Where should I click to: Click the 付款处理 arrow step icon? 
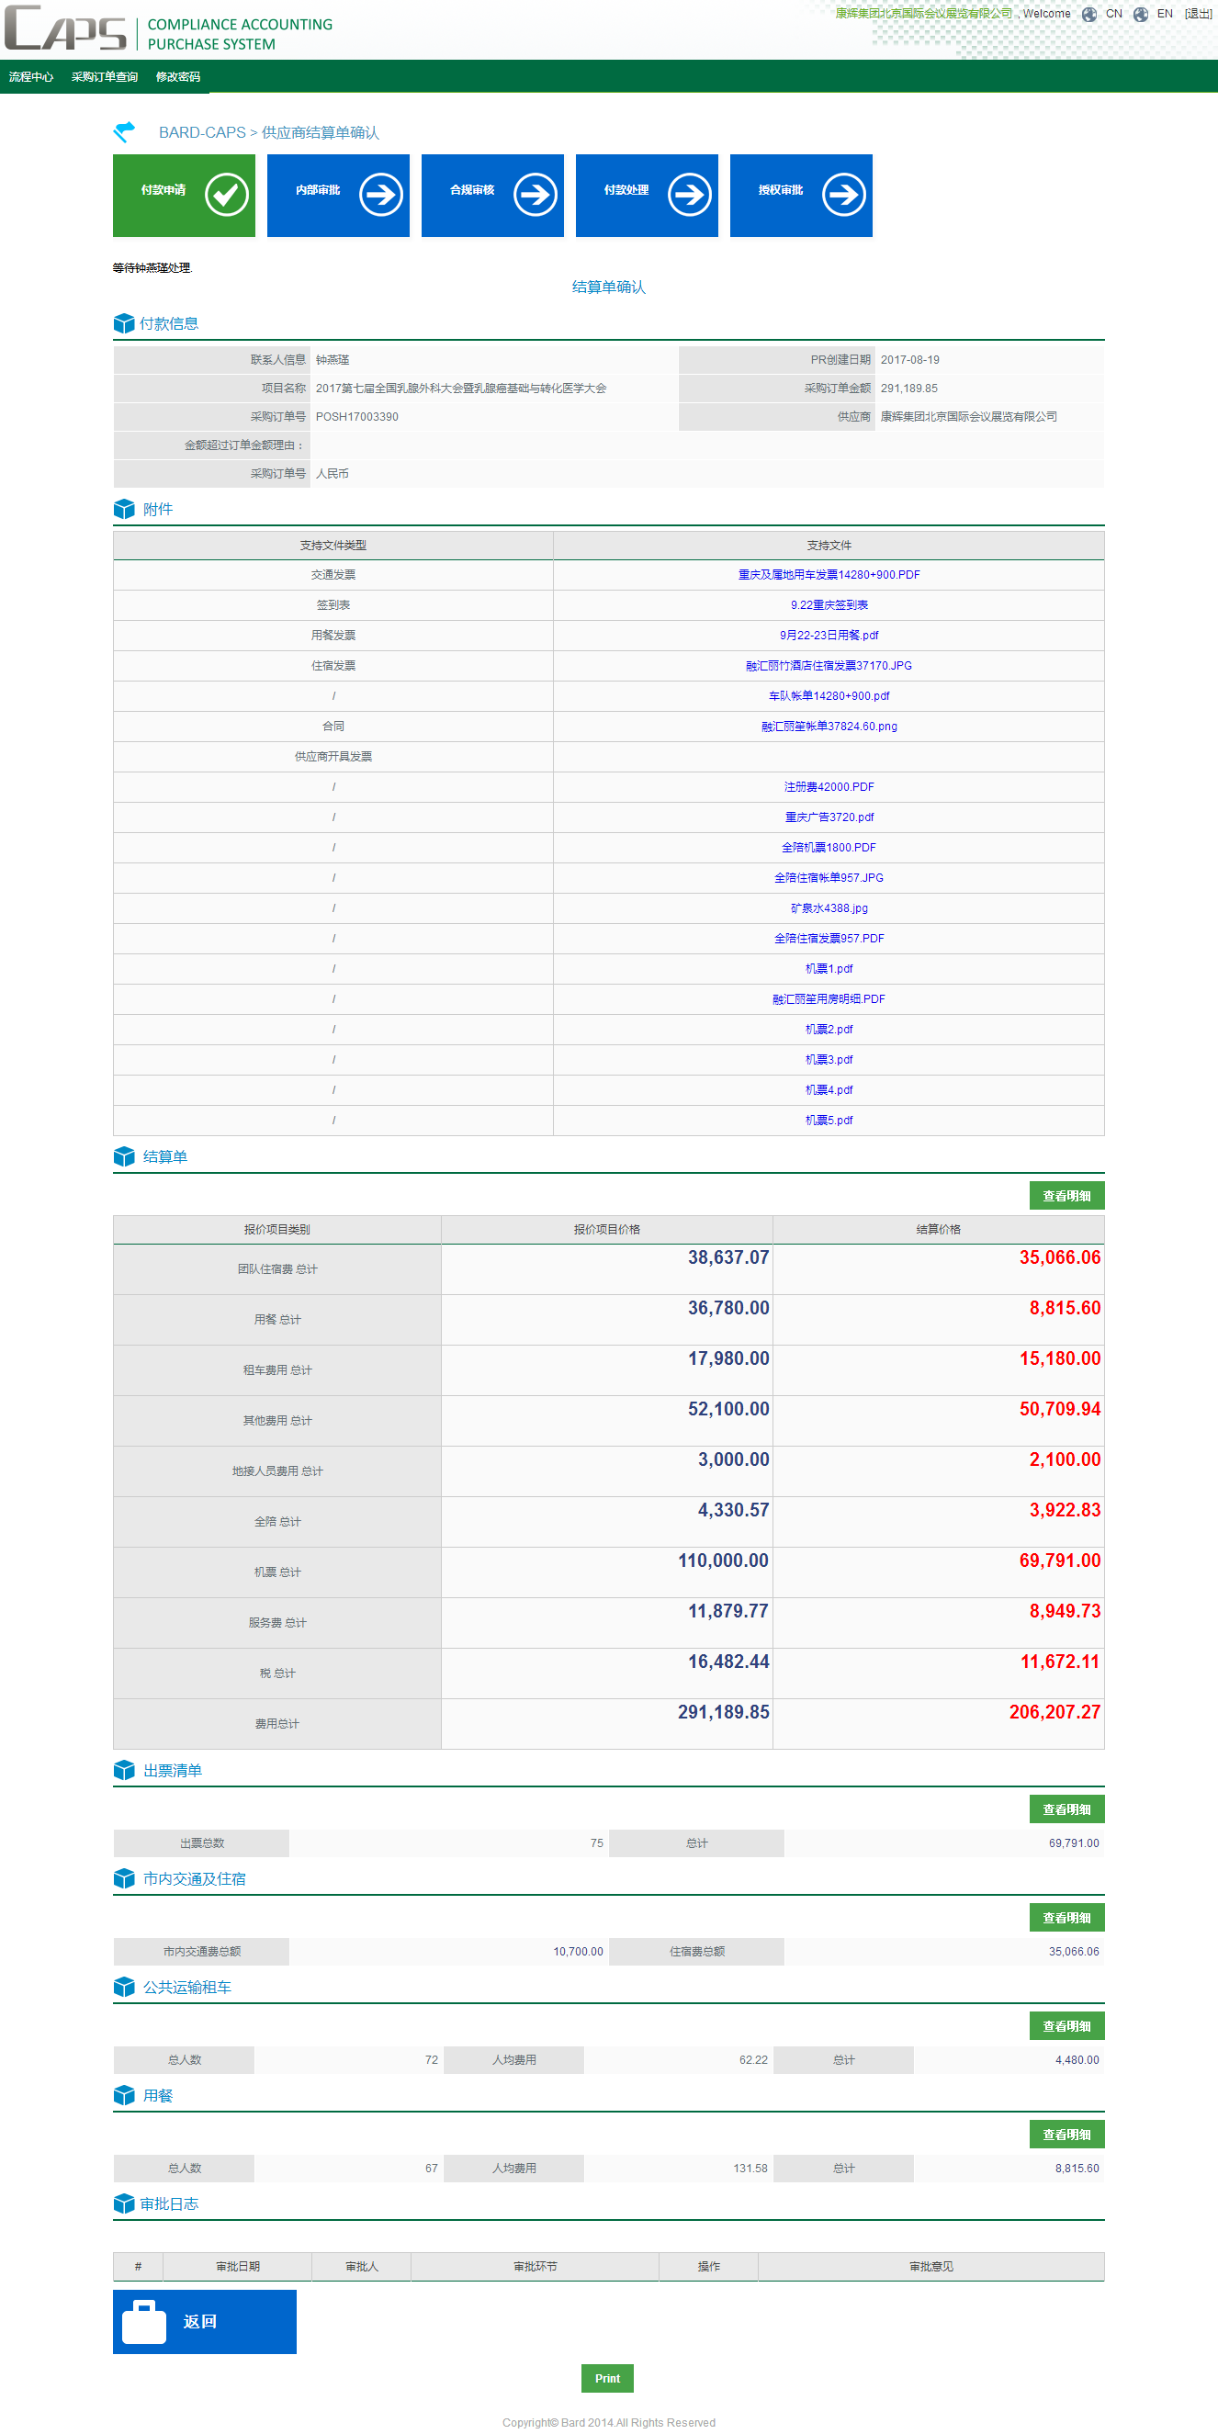click(x=690, y=195)
